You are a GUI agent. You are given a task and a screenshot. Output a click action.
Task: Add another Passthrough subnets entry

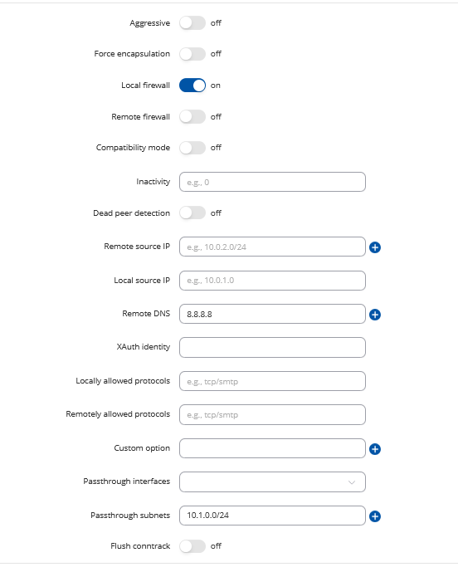375,516
